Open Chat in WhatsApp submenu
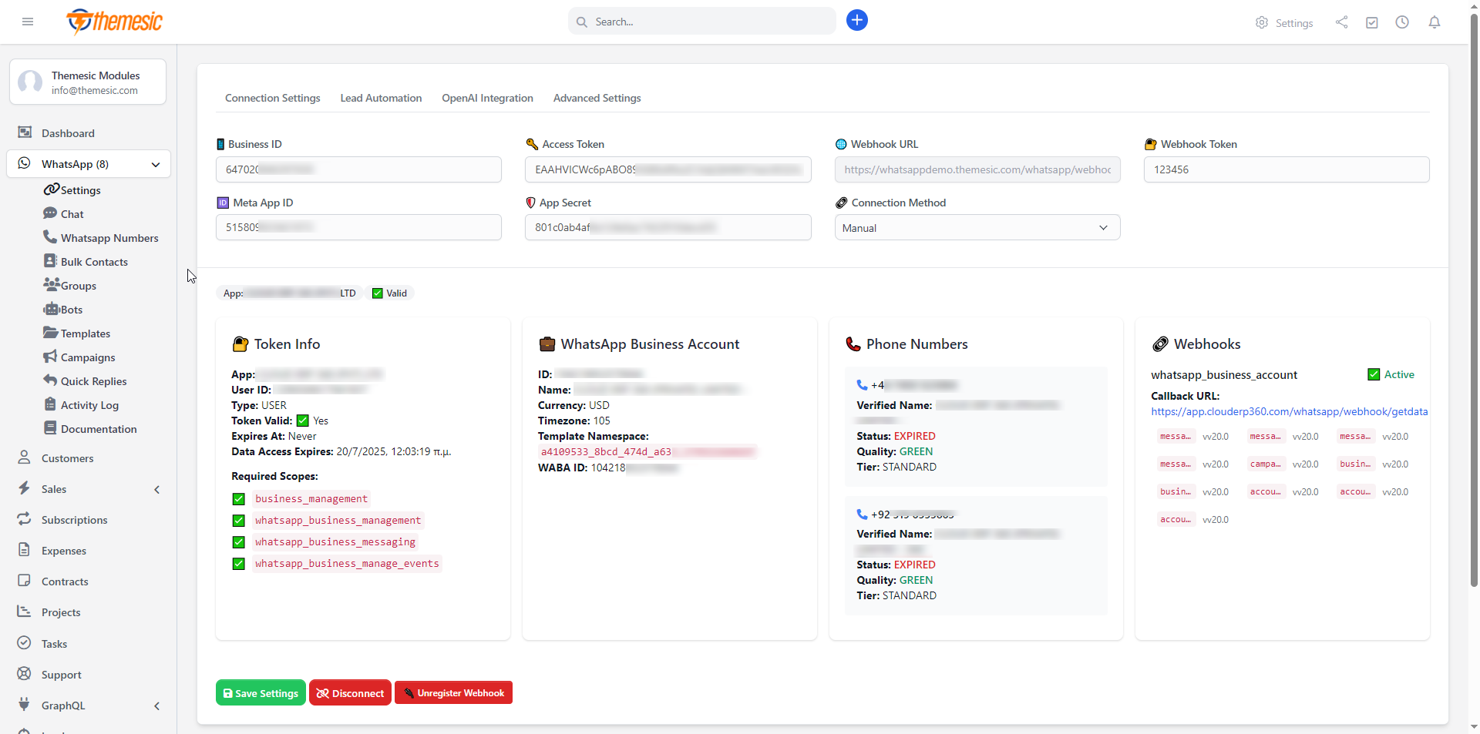 tap(72, 214)
